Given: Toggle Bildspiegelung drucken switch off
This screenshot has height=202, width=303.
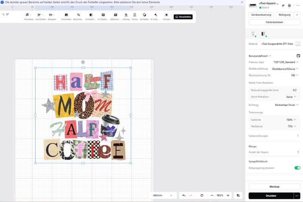Looking at the screenshot, I should 297,168.
